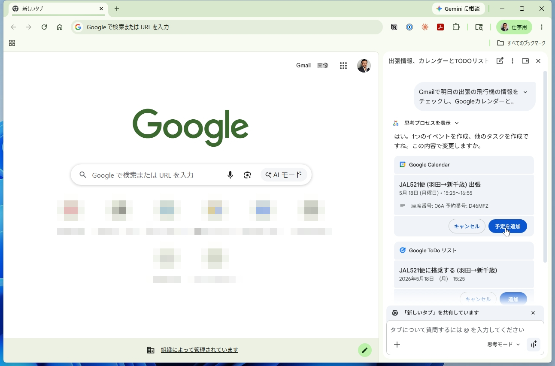Click 予定を追加 button
Screen dimensions: 555x366
[508, 227]
